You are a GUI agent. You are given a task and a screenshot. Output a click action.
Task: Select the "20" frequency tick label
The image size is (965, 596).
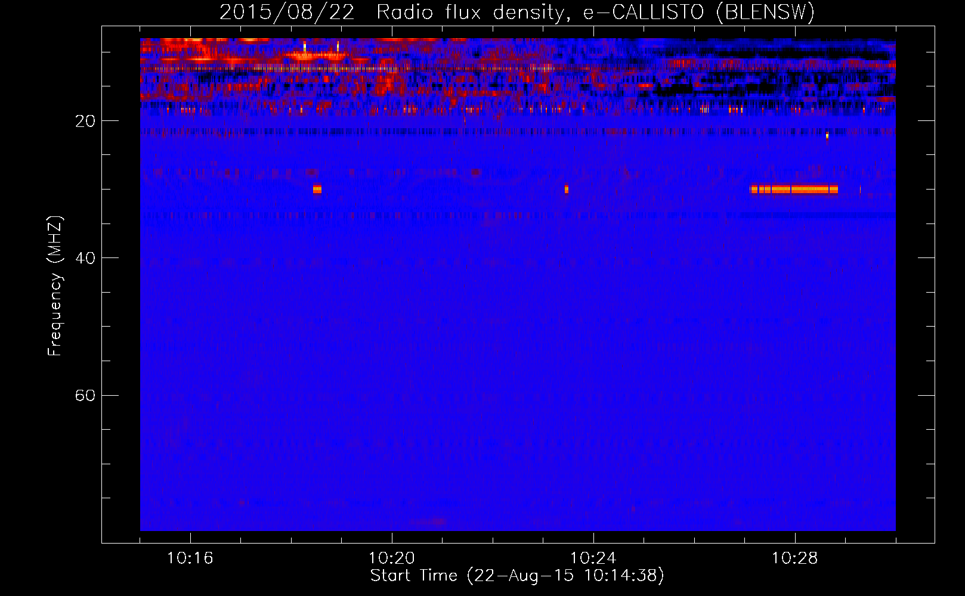tap(85, 121)
